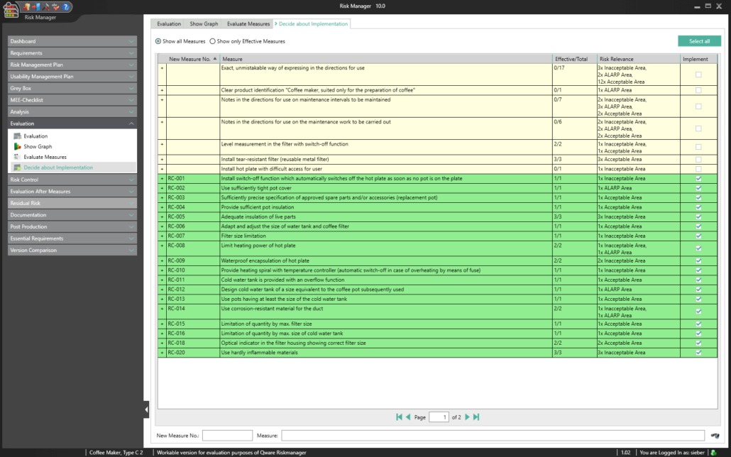Go to the next page of measures
Viewport: 731px width, 457px height.
(x=467, y=417)
